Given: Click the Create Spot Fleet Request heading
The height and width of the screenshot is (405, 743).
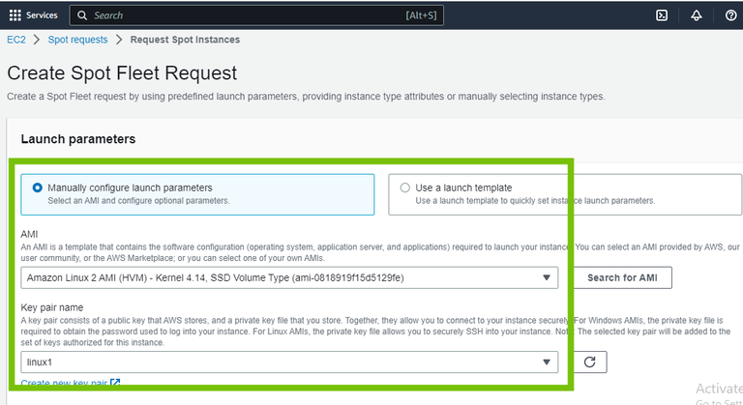Looking at the screenshot, I should [x=122, y=73].
